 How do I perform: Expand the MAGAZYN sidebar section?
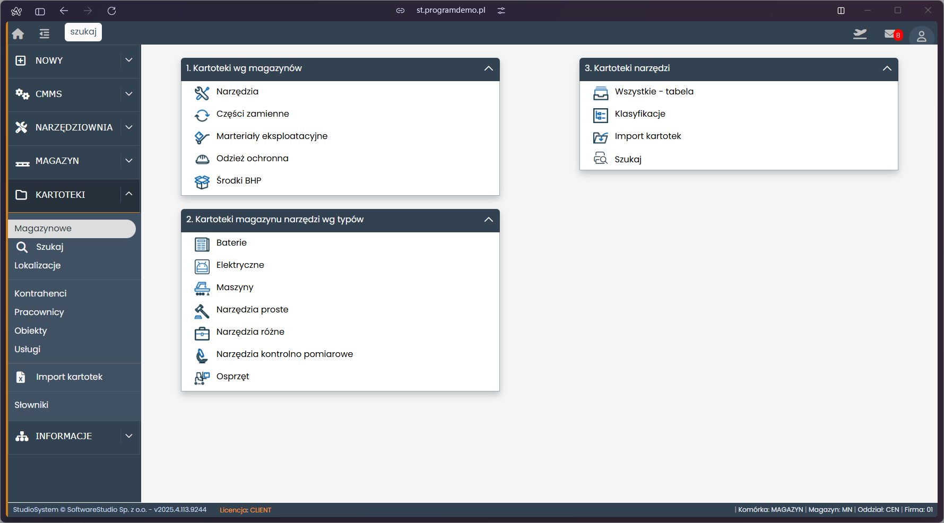128,161
